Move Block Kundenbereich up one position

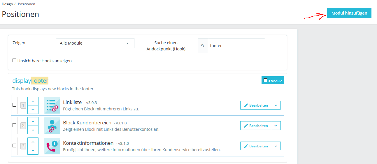33,121
